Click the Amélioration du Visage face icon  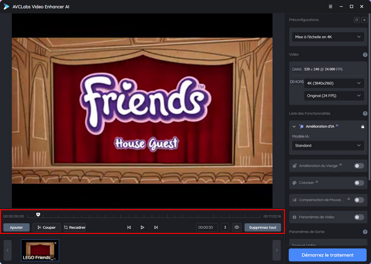pyautogui.click(x=295, y=166)
